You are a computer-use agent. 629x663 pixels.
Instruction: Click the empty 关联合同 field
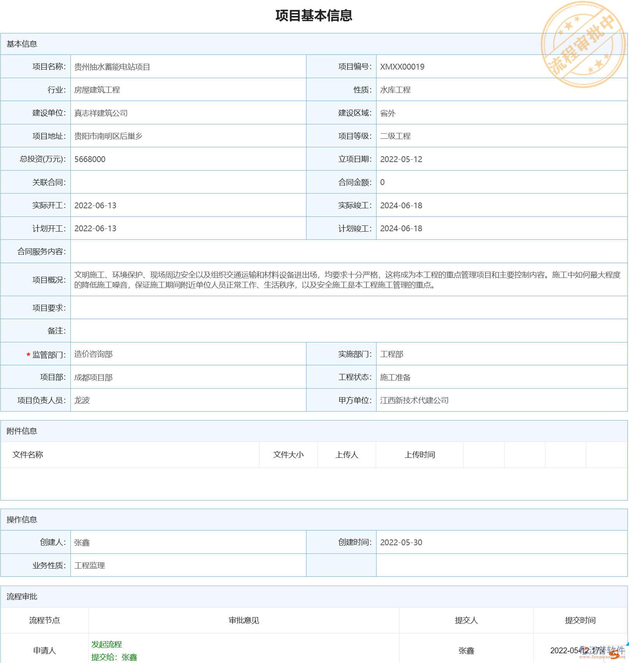pos(187,182)
